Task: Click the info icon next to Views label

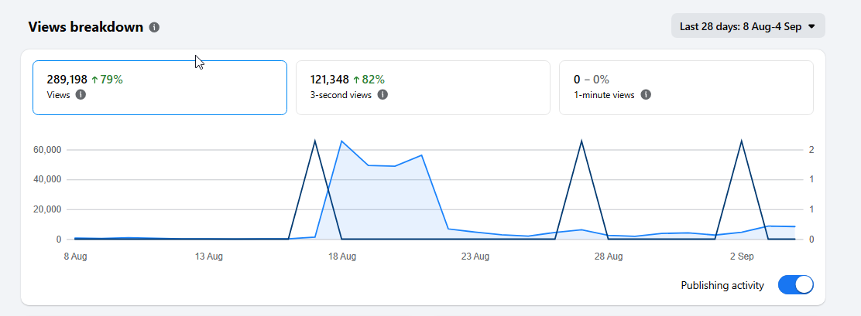Action: point(81,95)
